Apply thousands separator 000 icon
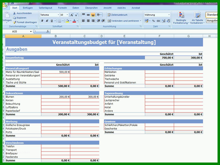The image size is (220, 165). pos(158,21)
